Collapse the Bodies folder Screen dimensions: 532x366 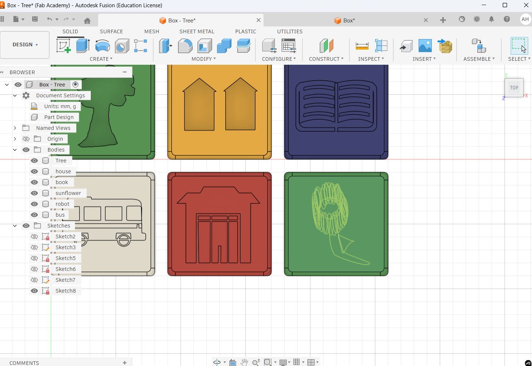tap(15, 150)
